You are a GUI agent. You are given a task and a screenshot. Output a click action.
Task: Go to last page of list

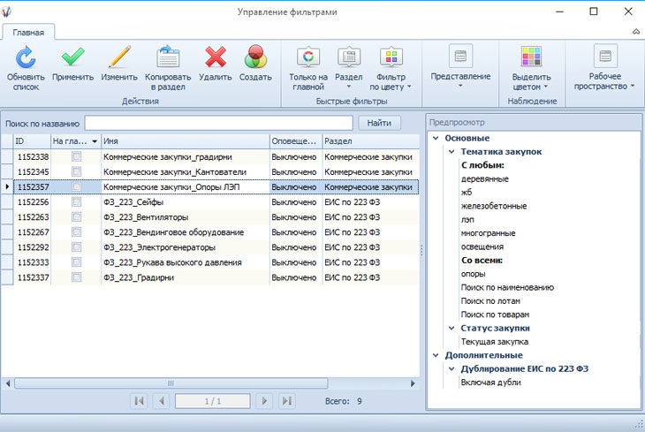click(286, 401)
